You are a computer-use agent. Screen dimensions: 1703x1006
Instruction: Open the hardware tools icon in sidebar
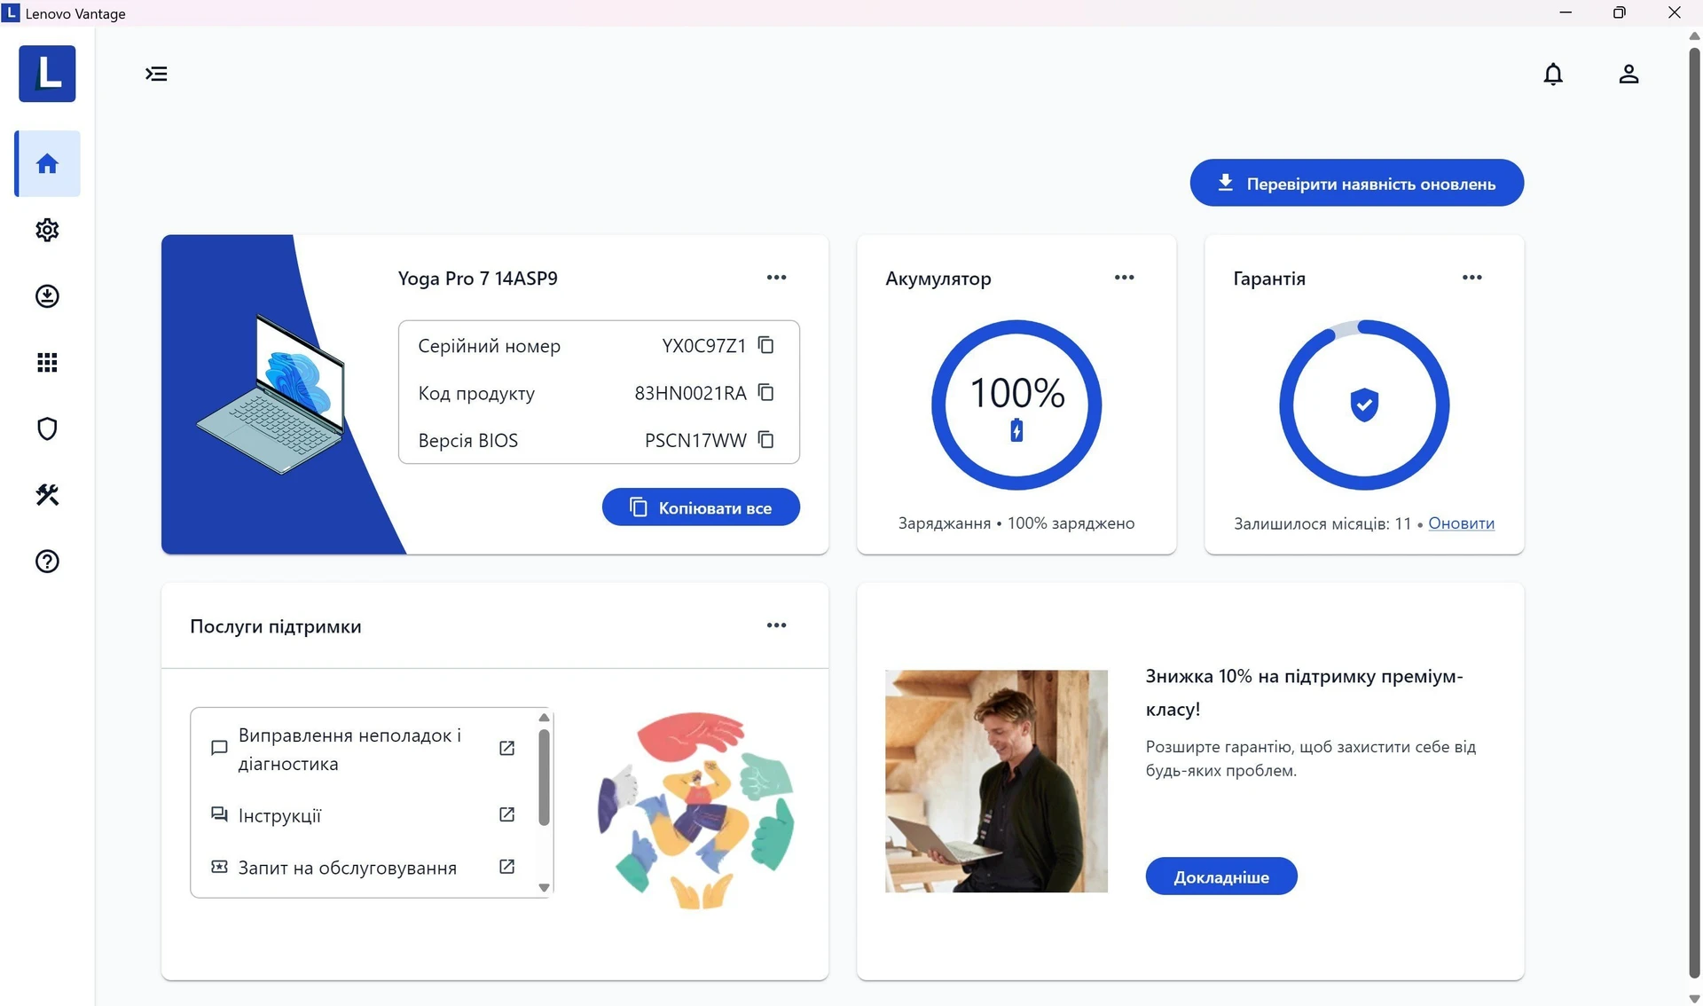click(x=47, y=495)
